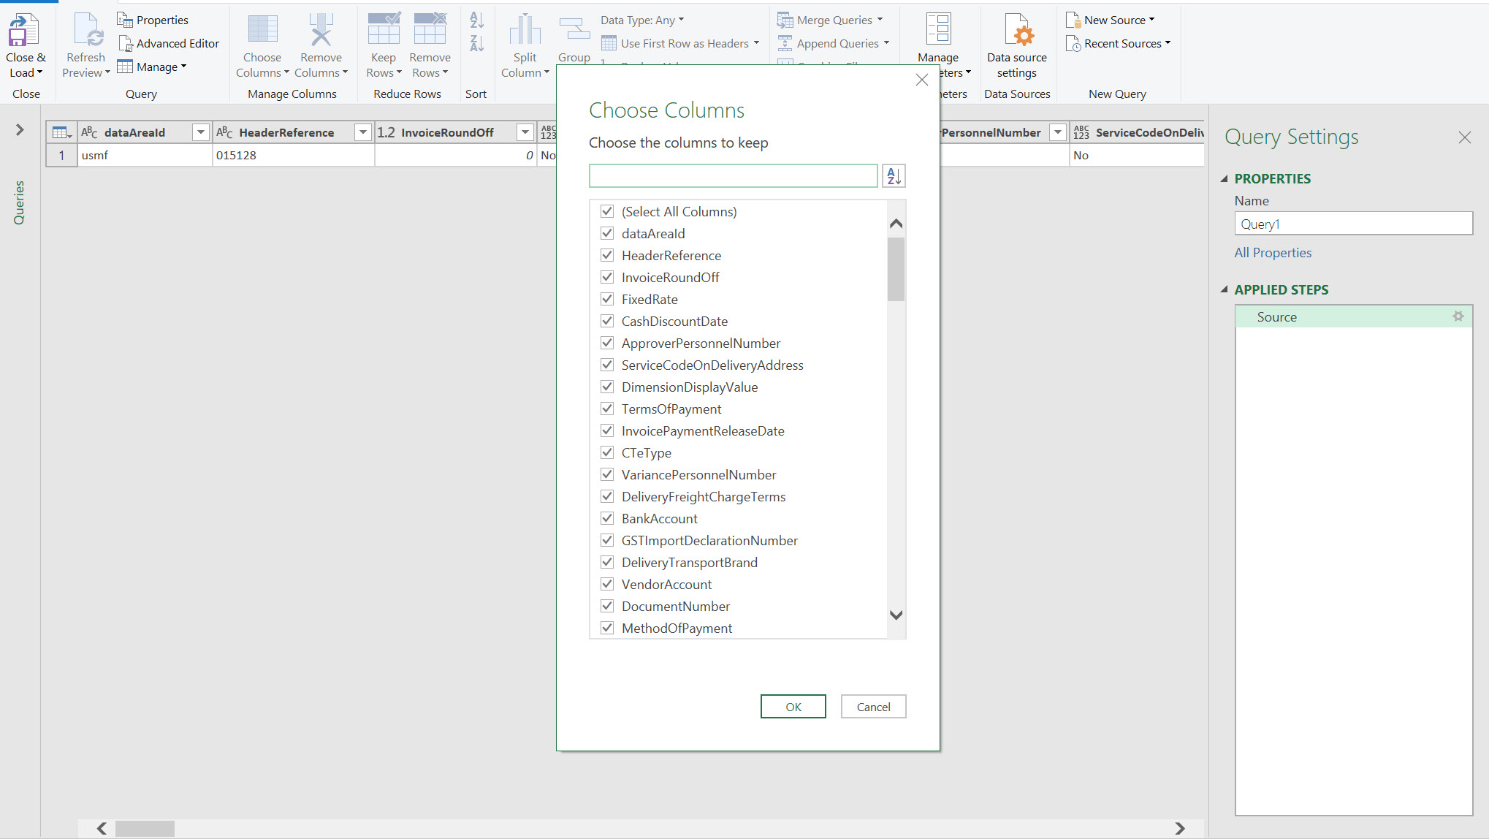
Task: Click the Close & Load icon
Action: 24,31
